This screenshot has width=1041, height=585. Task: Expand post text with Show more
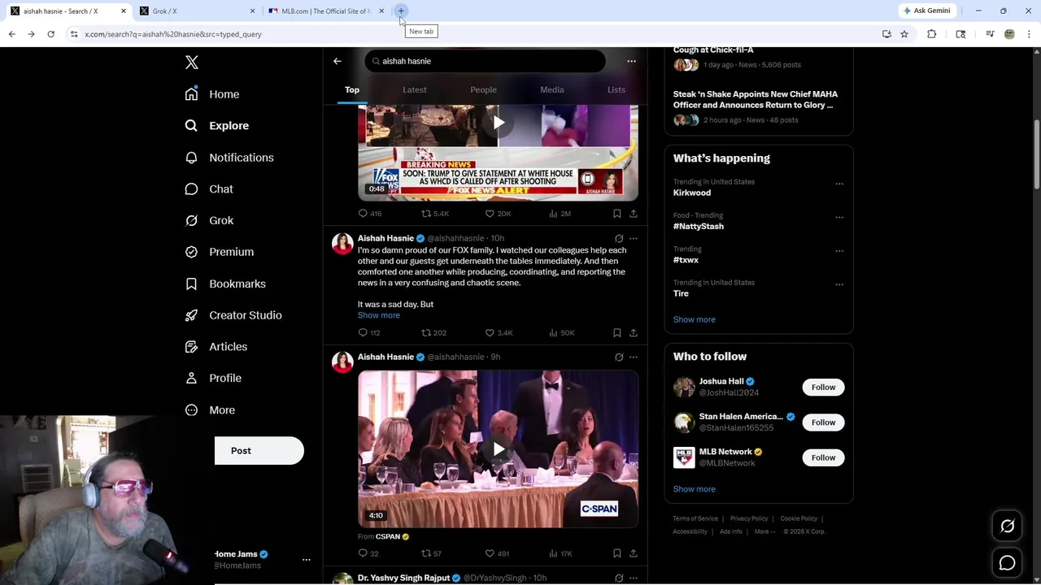pos(379,315)
